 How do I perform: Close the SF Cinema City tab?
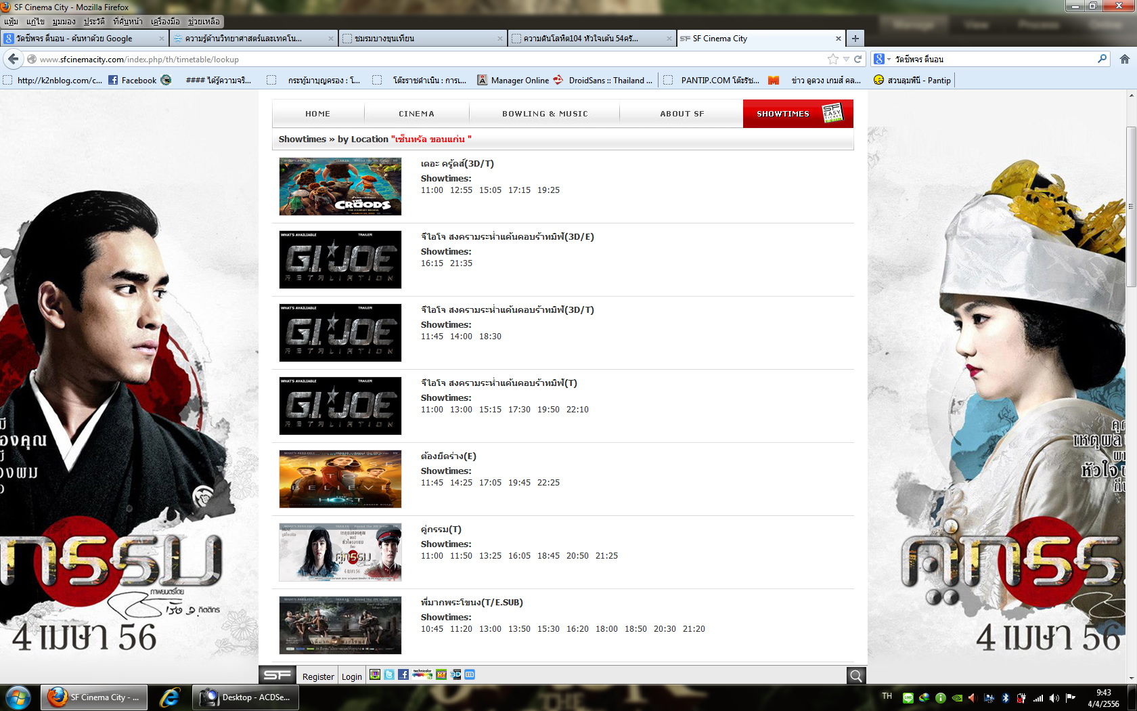point(838,39)
